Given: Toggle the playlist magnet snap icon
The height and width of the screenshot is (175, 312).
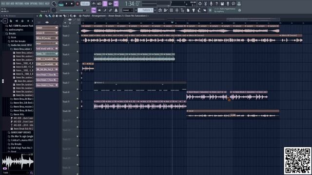Looking at the screenshot, I should coord(41,16).
